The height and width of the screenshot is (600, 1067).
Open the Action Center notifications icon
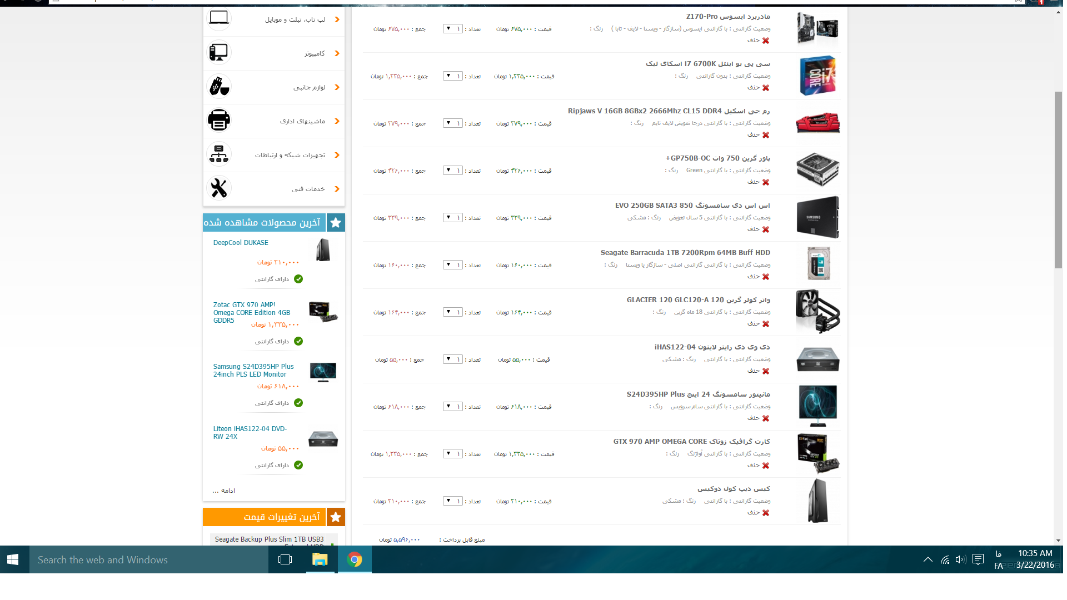point(979,559)
